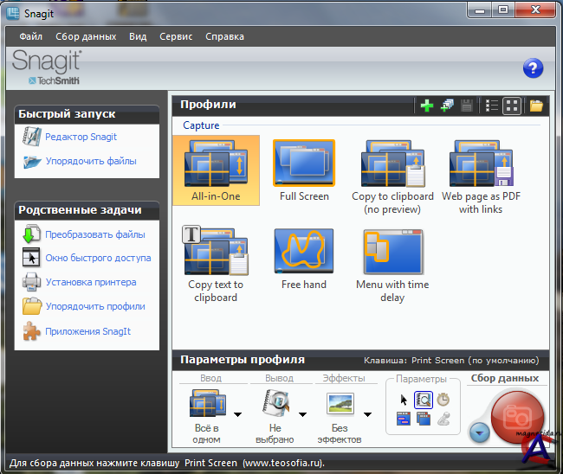563x474 pixels.
Task: Click the Snagit TechSmith logo
Action: point(47,67)
